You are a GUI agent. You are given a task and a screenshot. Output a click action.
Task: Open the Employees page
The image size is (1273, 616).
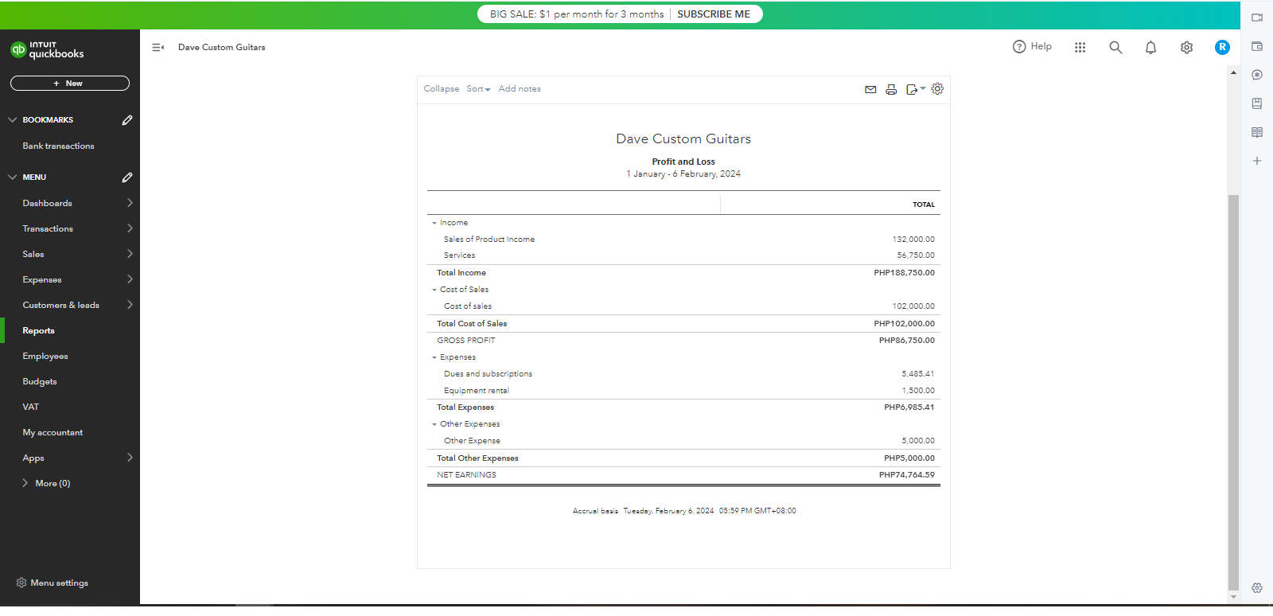45,356
